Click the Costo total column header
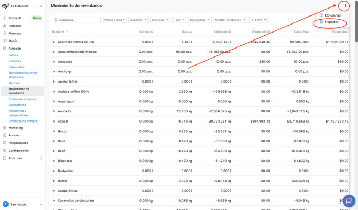 coord(340,31)
